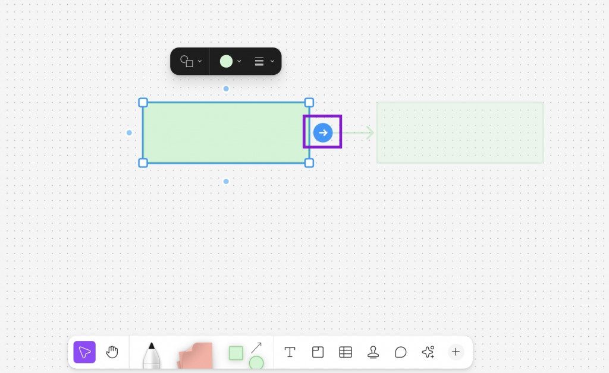Select the Comment bubble tool

pos(400,352)
